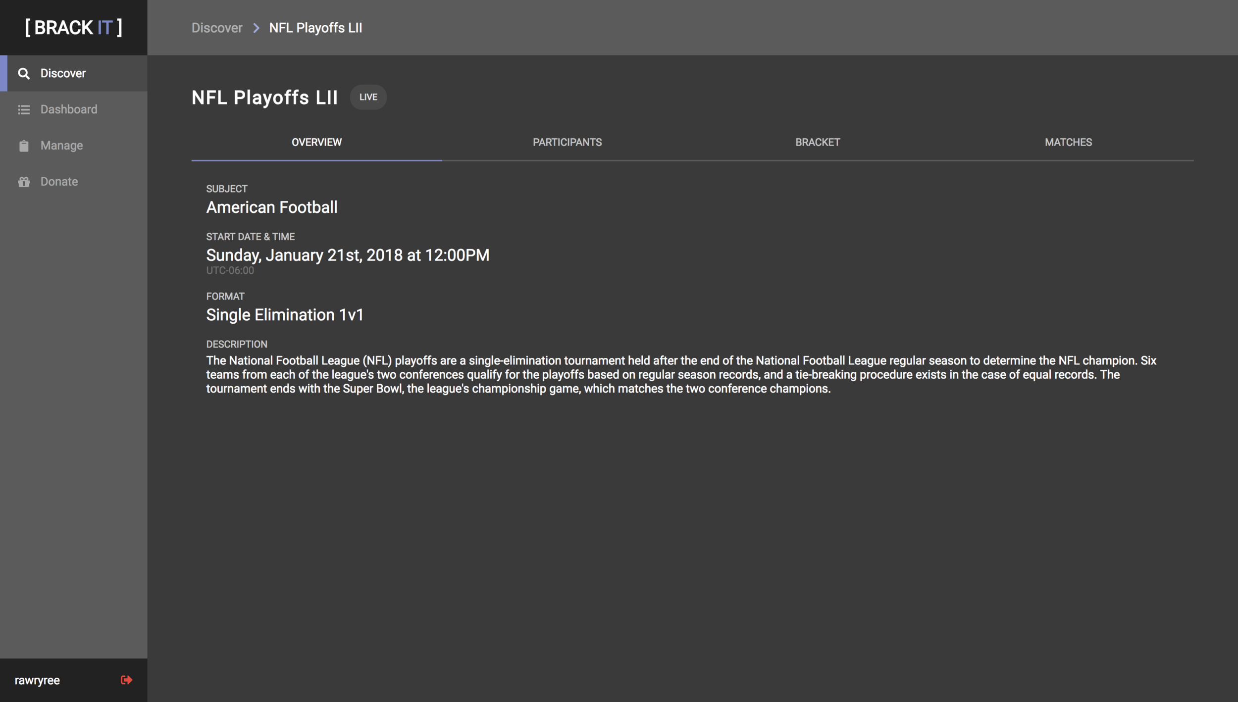Click the rawryree username
Viewport: 1238px width, 702px height.
click(37, 680)
